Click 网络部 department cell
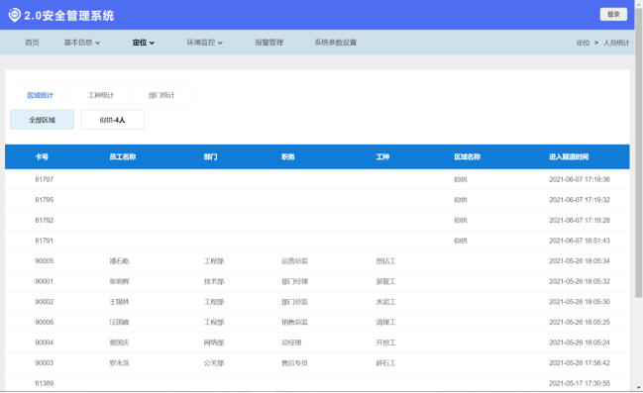The width and height of the screenshot is (643, 393). [214, 343]
